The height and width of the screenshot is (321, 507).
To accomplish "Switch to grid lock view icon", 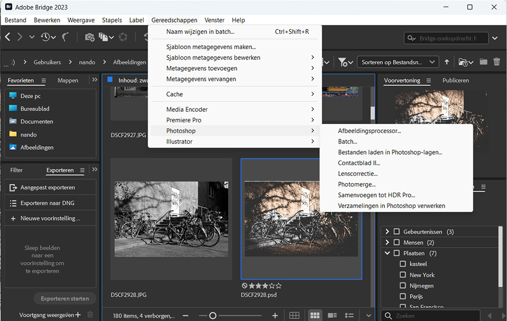I will pyautogui.click(x=294, y=316).
